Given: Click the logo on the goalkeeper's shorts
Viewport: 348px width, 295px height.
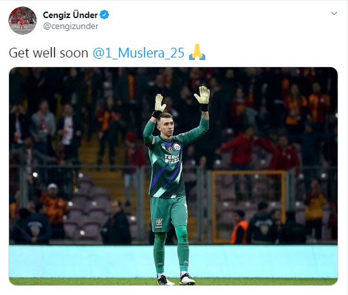Looking at the screenshot, I should tap(159, 223).
